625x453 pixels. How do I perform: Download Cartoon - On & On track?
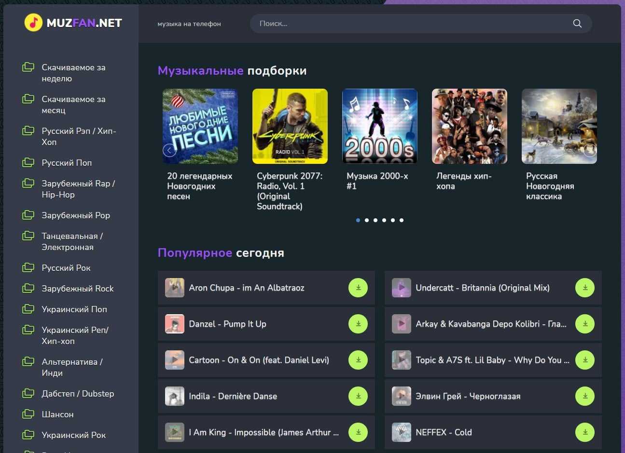click(358, 360)
